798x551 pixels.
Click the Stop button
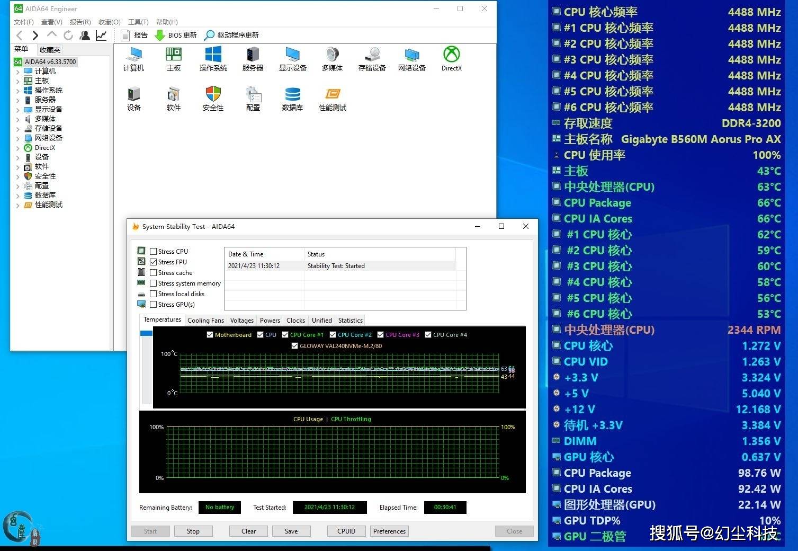(193, 531)
